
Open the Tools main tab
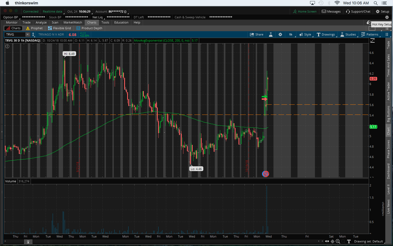tap(105, 22)
